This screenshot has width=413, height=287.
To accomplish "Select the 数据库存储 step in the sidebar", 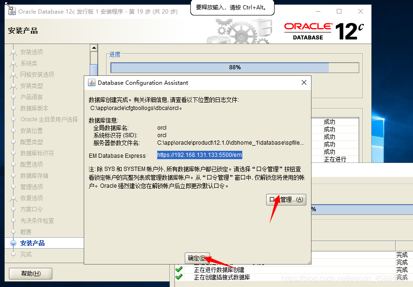I will pyautogui.click(x=34, y=176).
